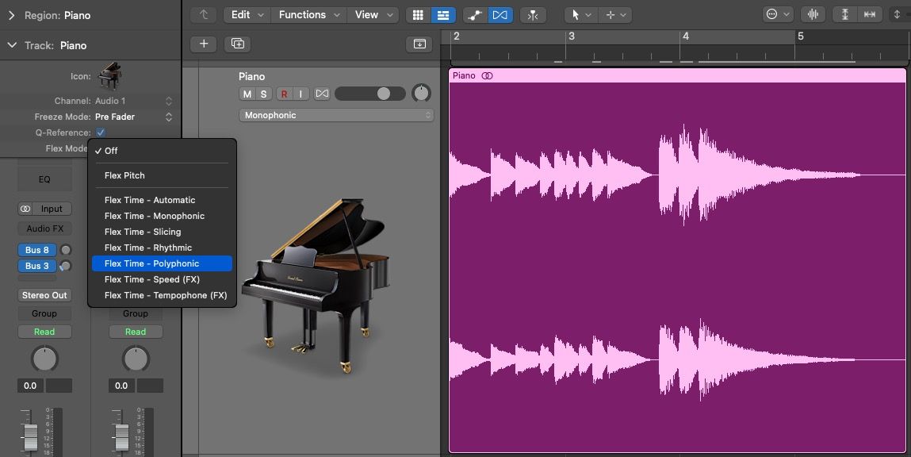Image resolution: width=911 pixels, height=457 pixels.
Task: Mute the Piano track with the M button
Action: 248,93
